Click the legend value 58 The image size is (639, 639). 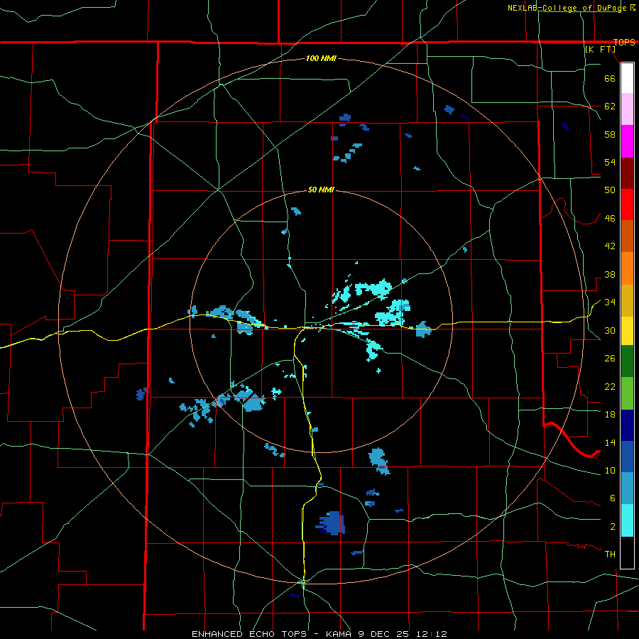[610, 134]
